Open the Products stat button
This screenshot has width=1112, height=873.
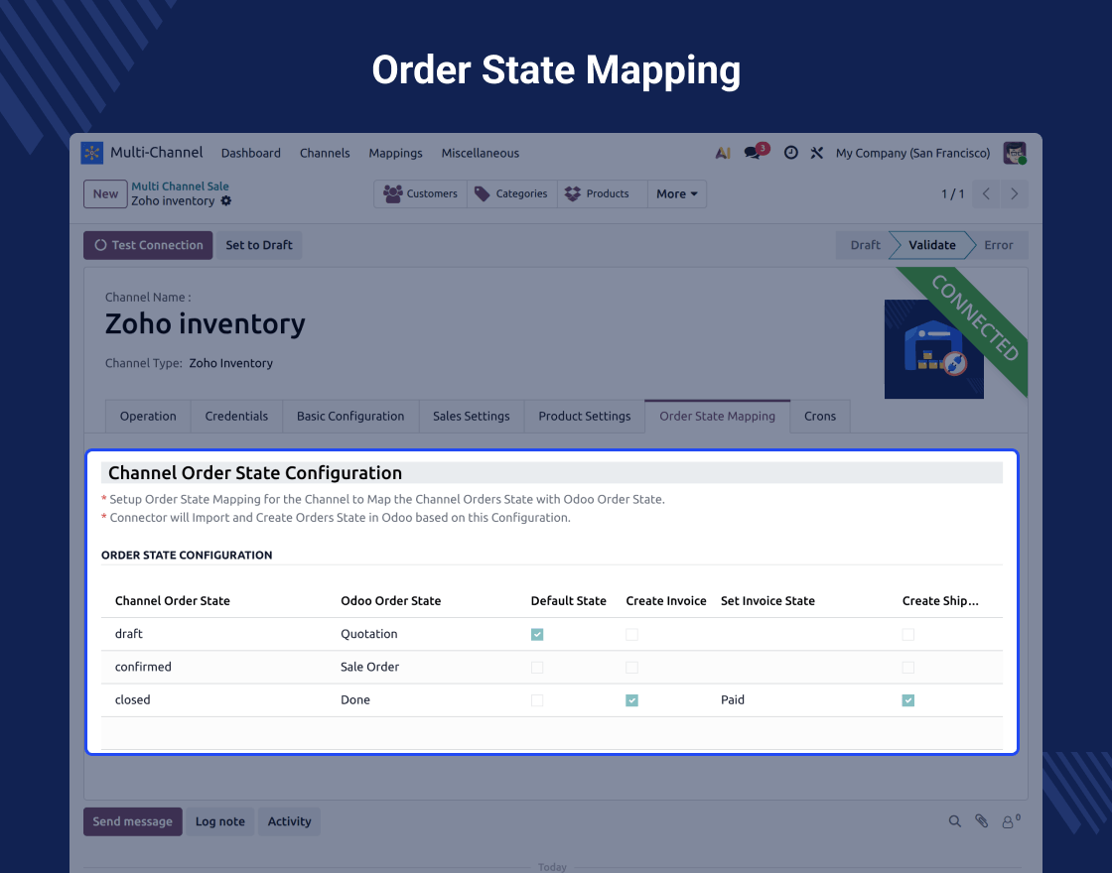[x=602, y=194]
